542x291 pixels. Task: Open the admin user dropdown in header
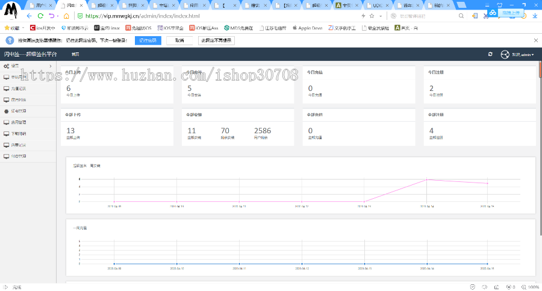pyautogui.click(x=523, y=55)
